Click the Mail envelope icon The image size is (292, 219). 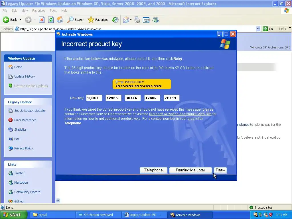pyautogui.click(x=126, y=20)
